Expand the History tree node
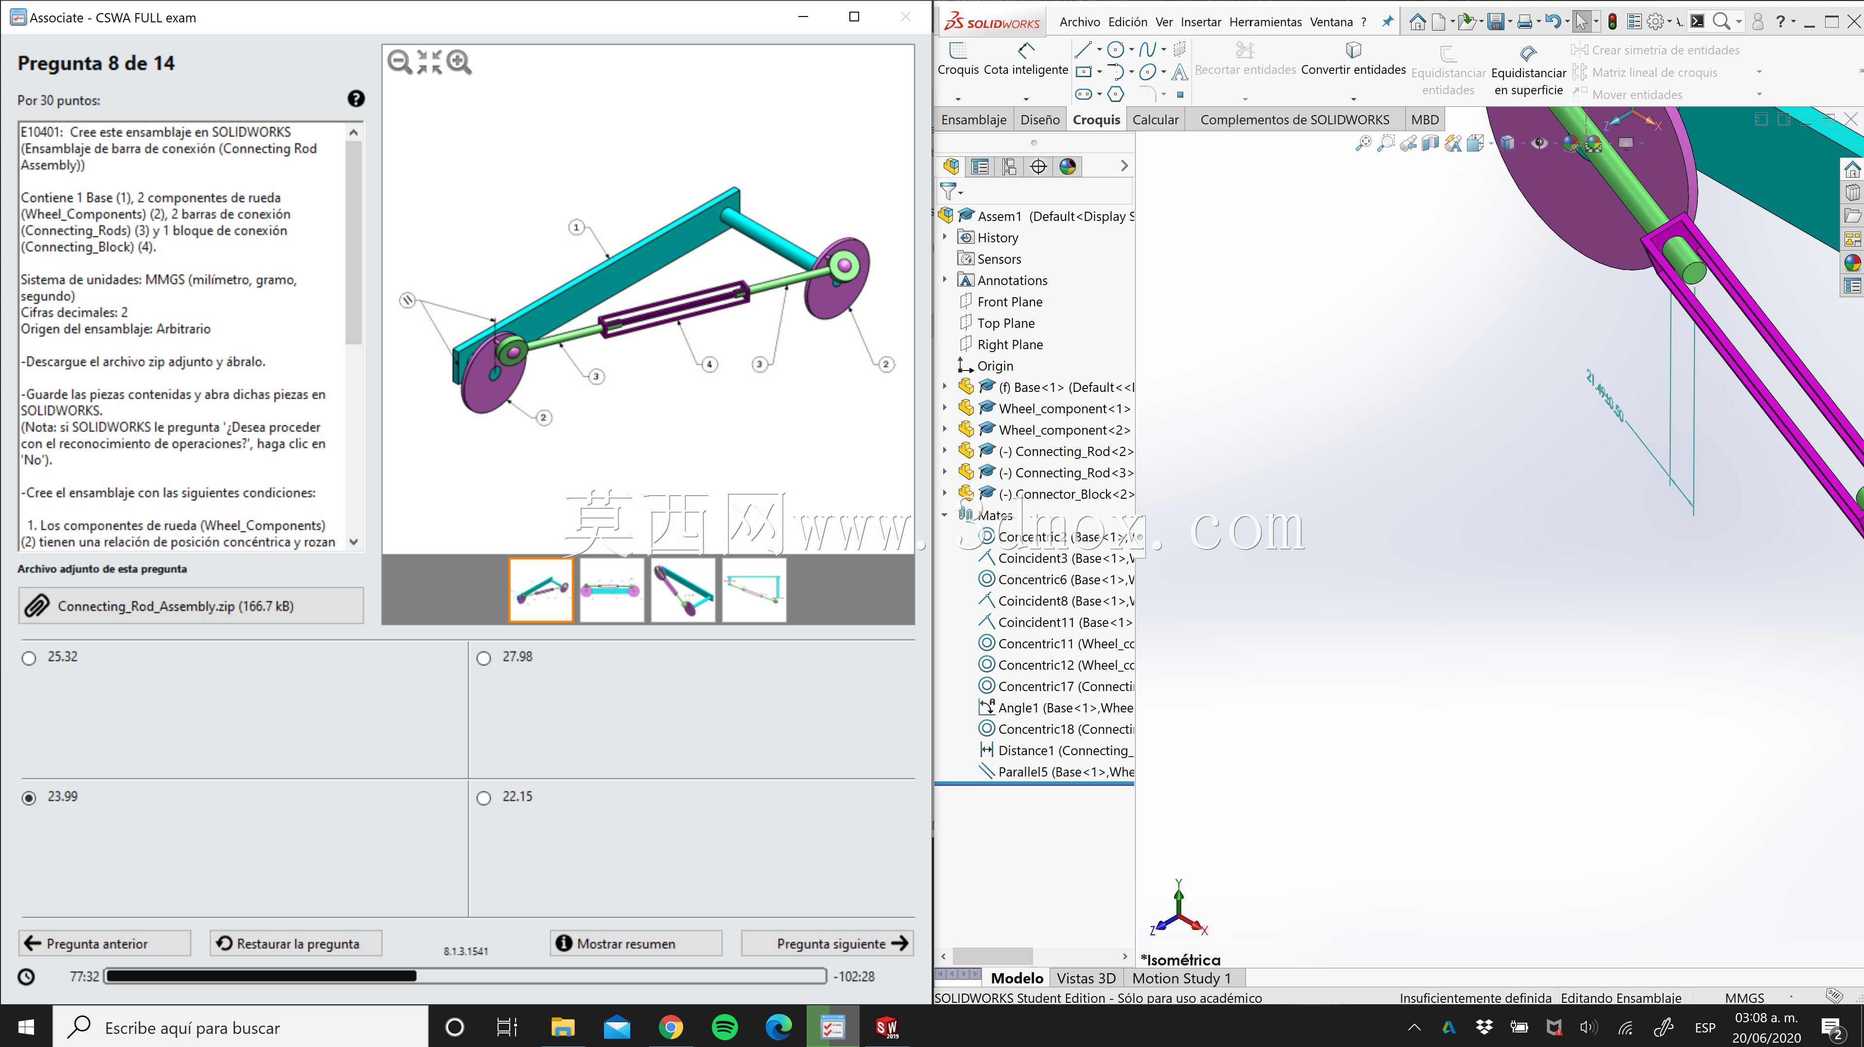Screen dimensions: 1864x1047 point(944,237)
